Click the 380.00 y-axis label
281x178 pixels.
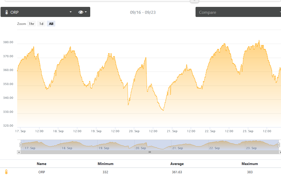click(8, 42)
